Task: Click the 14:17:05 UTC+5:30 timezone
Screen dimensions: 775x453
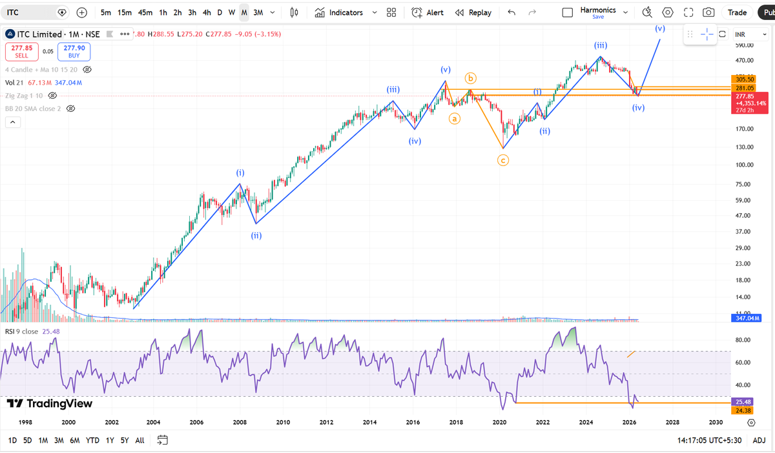Action: click(x=709, y=440)
